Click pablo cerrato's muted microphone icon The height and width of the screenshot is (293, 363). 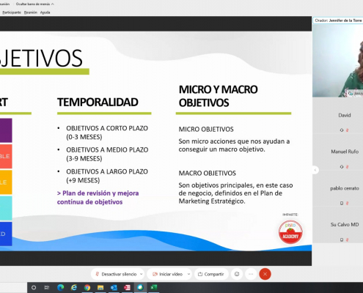point(347,203)
